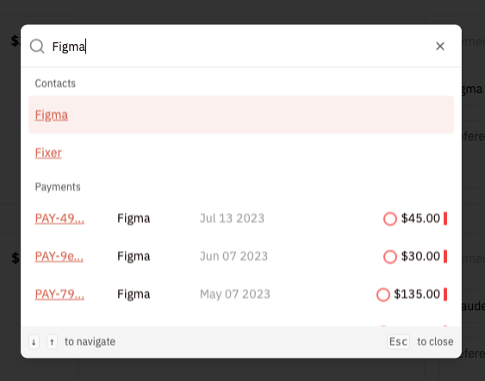Select the May 07 2023 payment row

[x=241, y=294]
